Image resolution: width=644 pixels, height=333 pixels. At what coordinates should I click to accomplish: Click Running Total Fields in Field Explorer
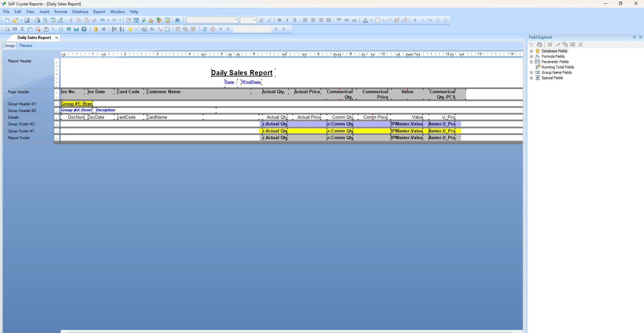coord(558,67)
